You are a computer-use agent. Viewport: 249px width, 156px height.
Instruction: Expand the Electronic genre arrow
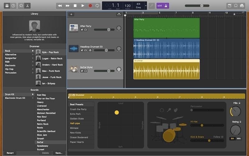click(33, 66)
